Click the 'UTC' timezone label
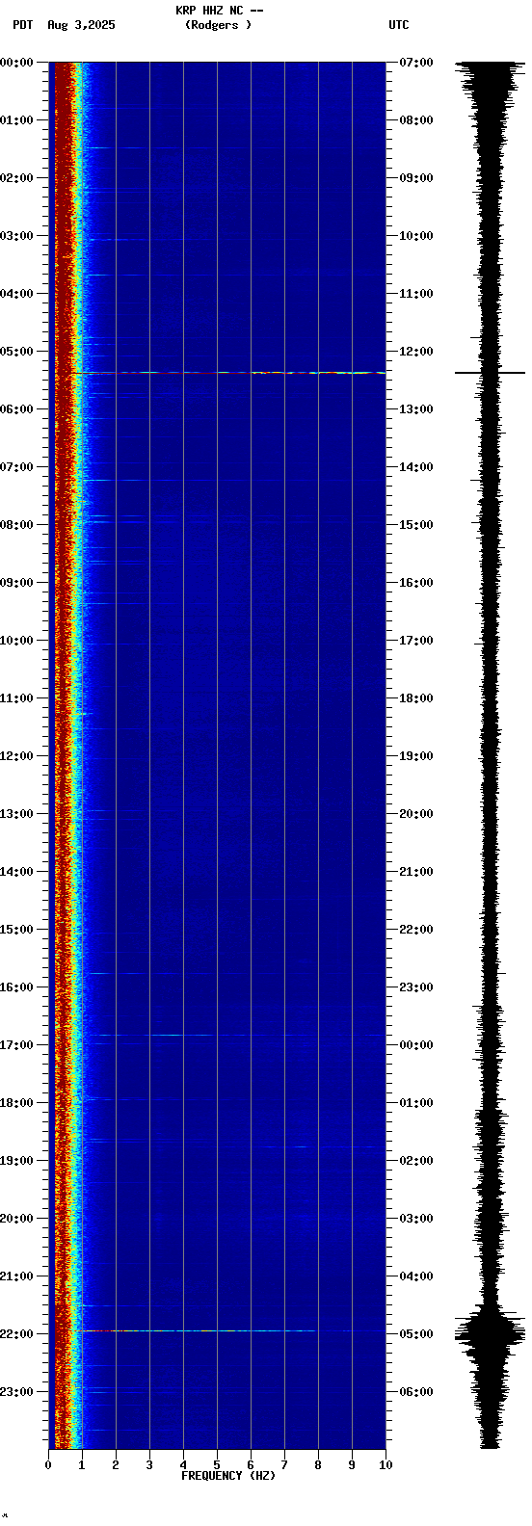Screen dimensions: 532x1526 click(399, 25)
